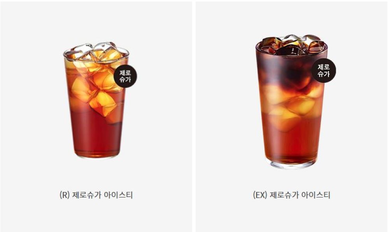Click the 제로슈가 badge on the EX drink
This screenshot has height=232, width=389.
[324, 70]
